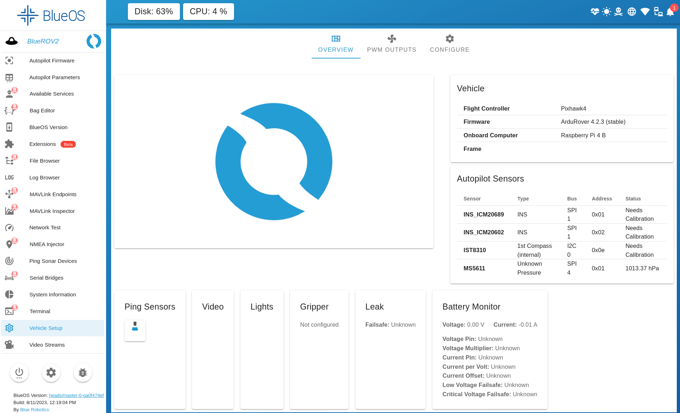Open MAVLink Inspector from sidebar
The image size is (680, 413).
click(52, 211)
